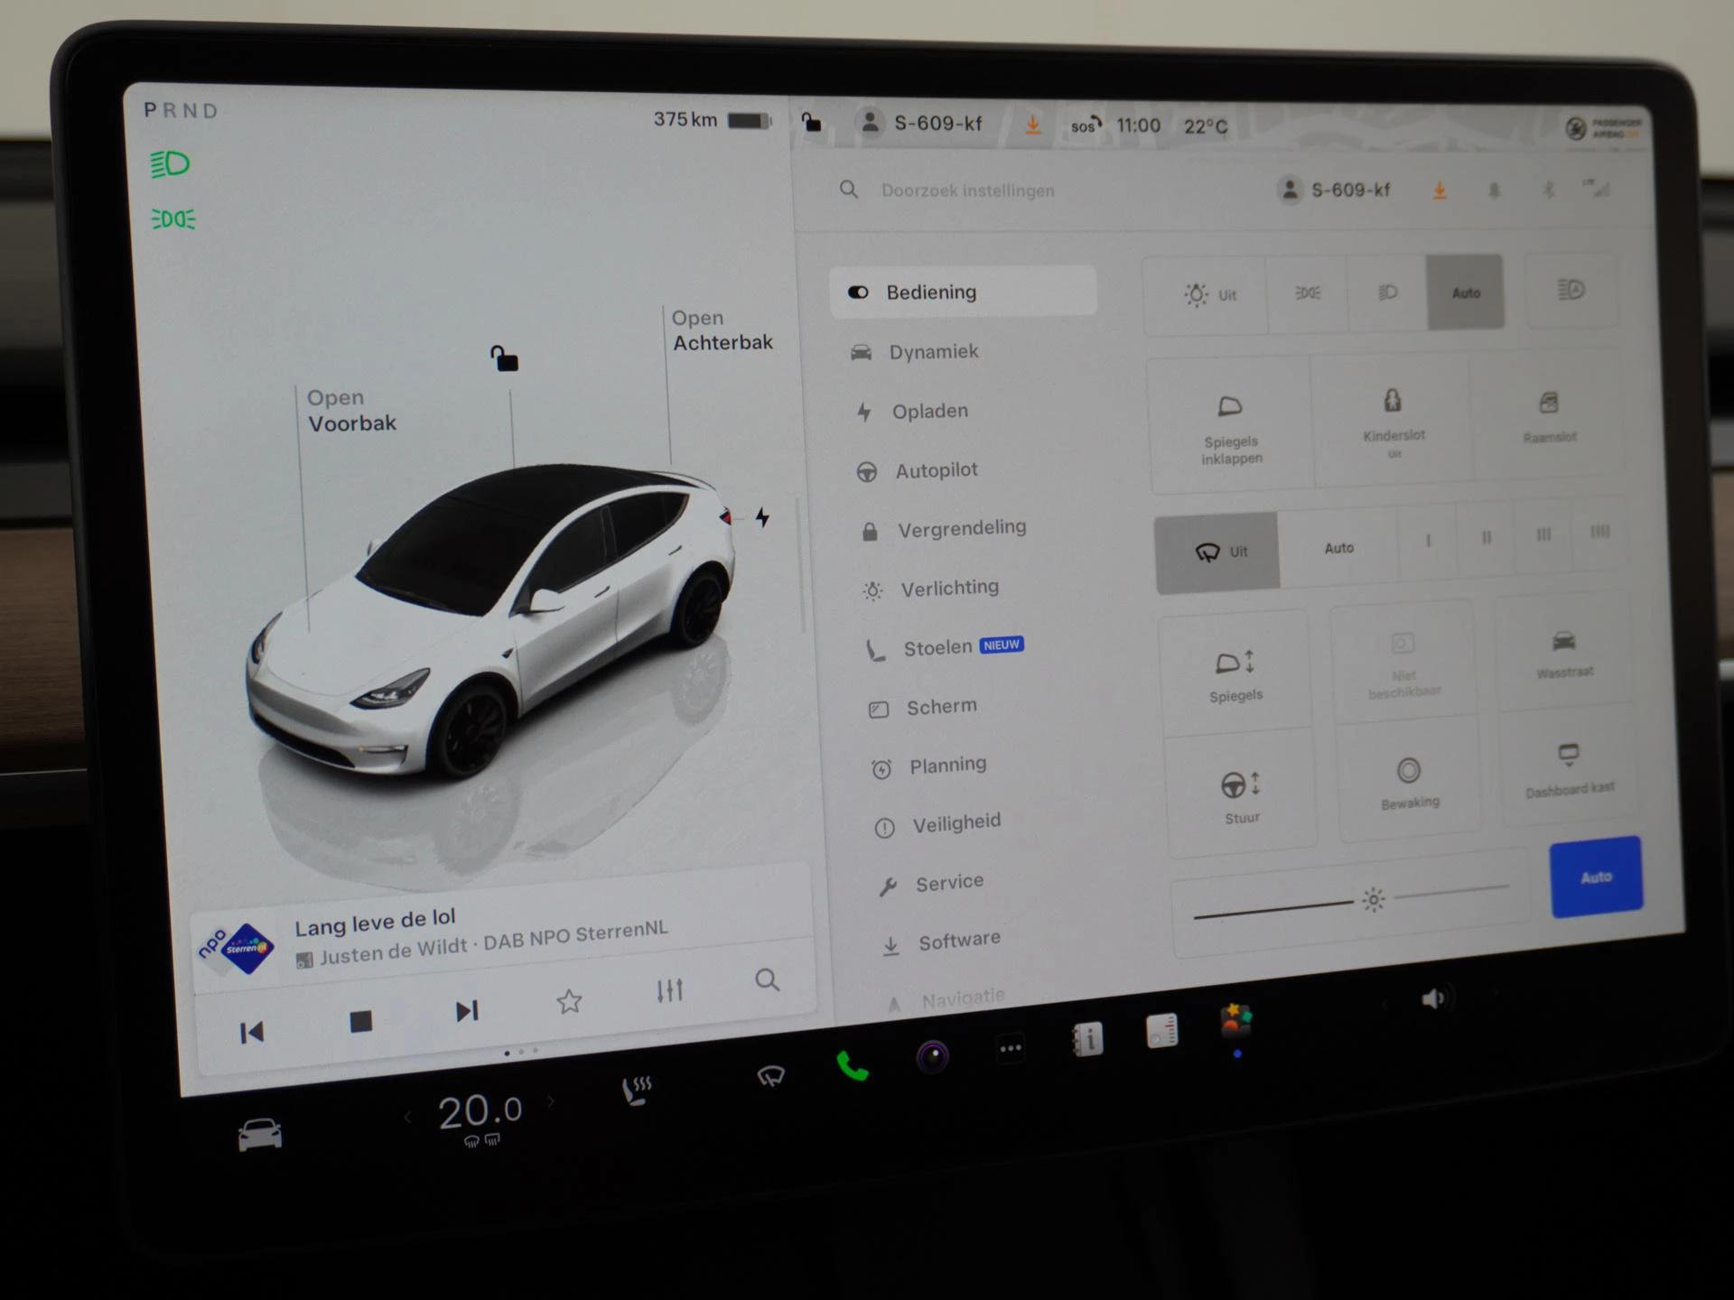
Task: Tap the orange download icon in status bar
Action: point(1033,125)
